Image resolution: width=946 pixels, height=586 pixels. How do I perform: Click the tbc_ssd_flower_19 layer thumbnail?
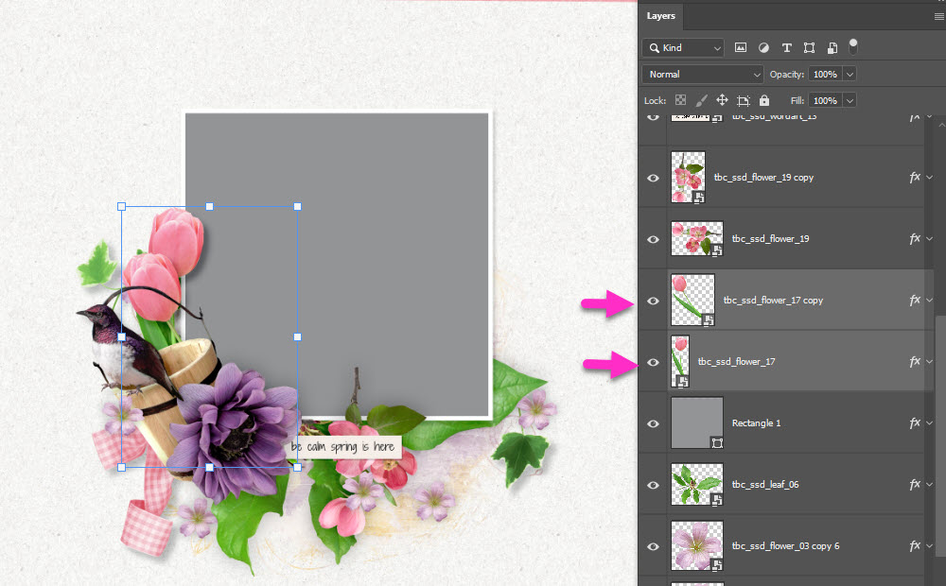coord(697,239)
